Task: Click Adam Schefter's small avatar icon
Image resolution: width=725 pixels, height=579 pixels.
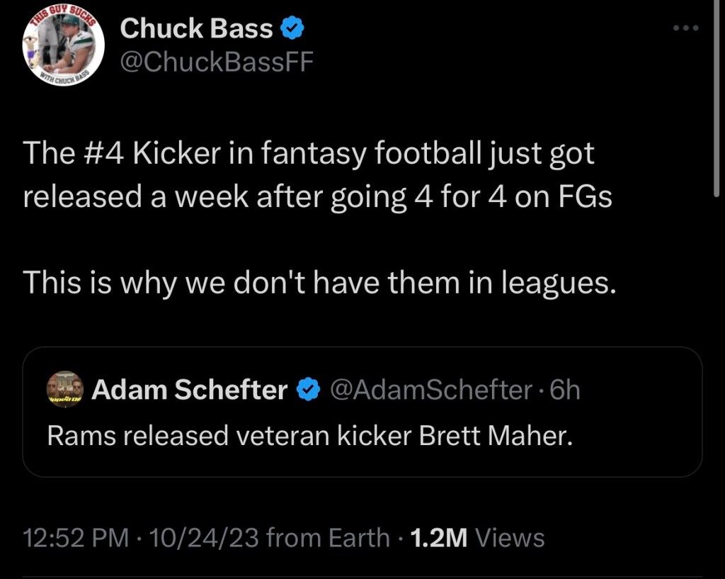Action: (65, 390)
